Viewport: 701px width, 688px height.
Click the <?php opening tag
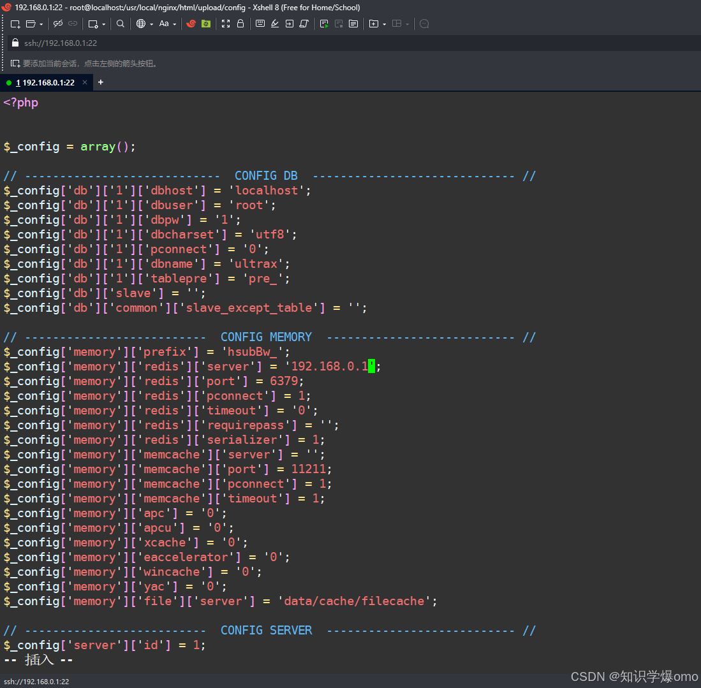point(21,103)
